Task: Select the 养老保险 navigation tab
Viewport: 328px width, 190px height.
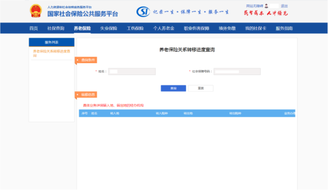Action: (x=82, y=29)
